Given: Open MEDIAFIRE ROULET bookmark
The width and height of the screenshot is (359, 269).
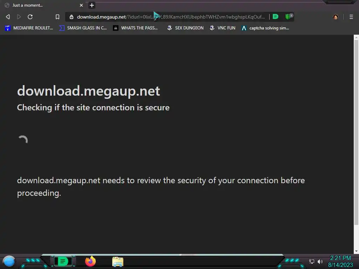Looking at the screenshot, I should [x=29, y=28].
